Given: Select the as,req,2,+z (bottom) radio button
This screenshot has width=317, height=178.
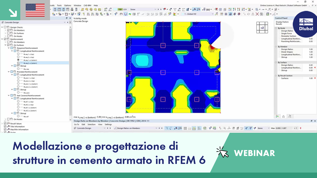Looking at the screenshot, I should (x=18, y=63).
